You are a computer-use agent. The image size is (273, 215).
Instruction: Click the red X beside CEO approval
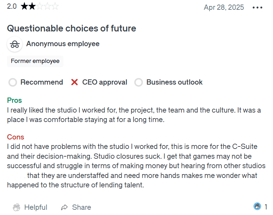(74, 83)
